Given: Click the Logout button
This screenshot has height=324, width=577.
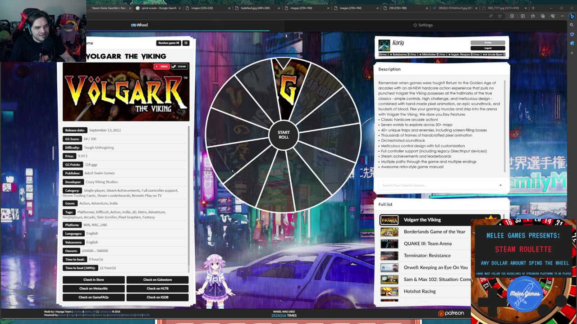Looking at the screenshot, I should pos(488,48).
